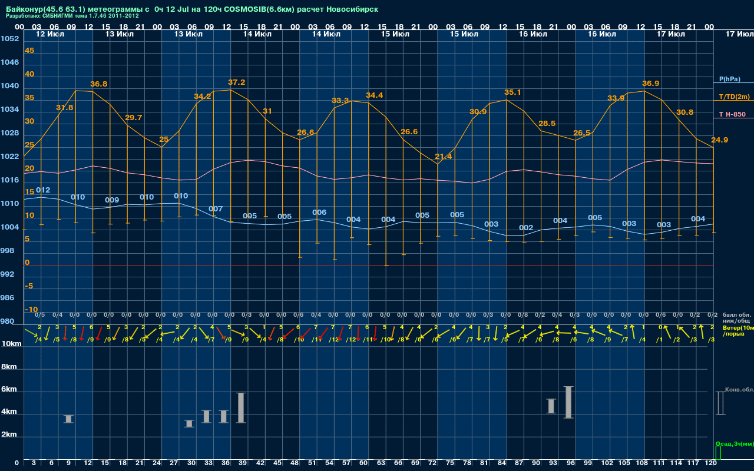Click the 1052 pressure axis label
The image size is (754, 471).
9,39
